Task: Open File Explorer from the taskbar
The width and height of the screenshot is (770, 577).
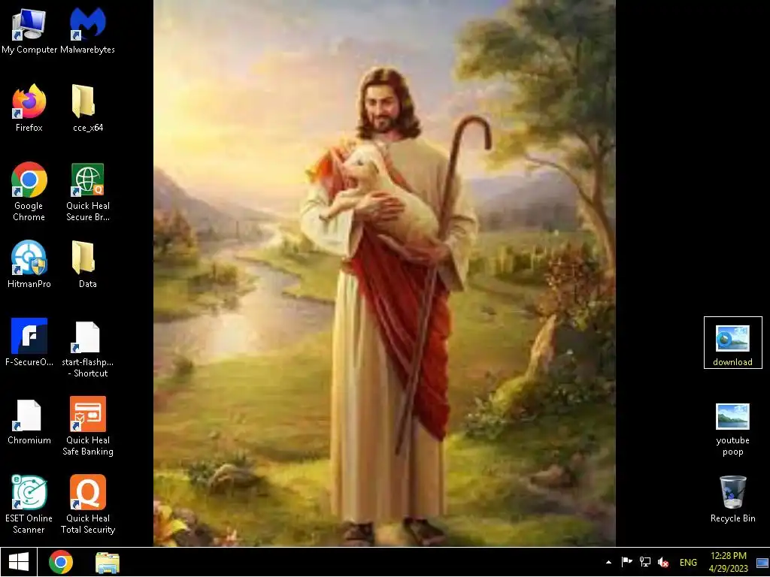Action: coord(108,562)
